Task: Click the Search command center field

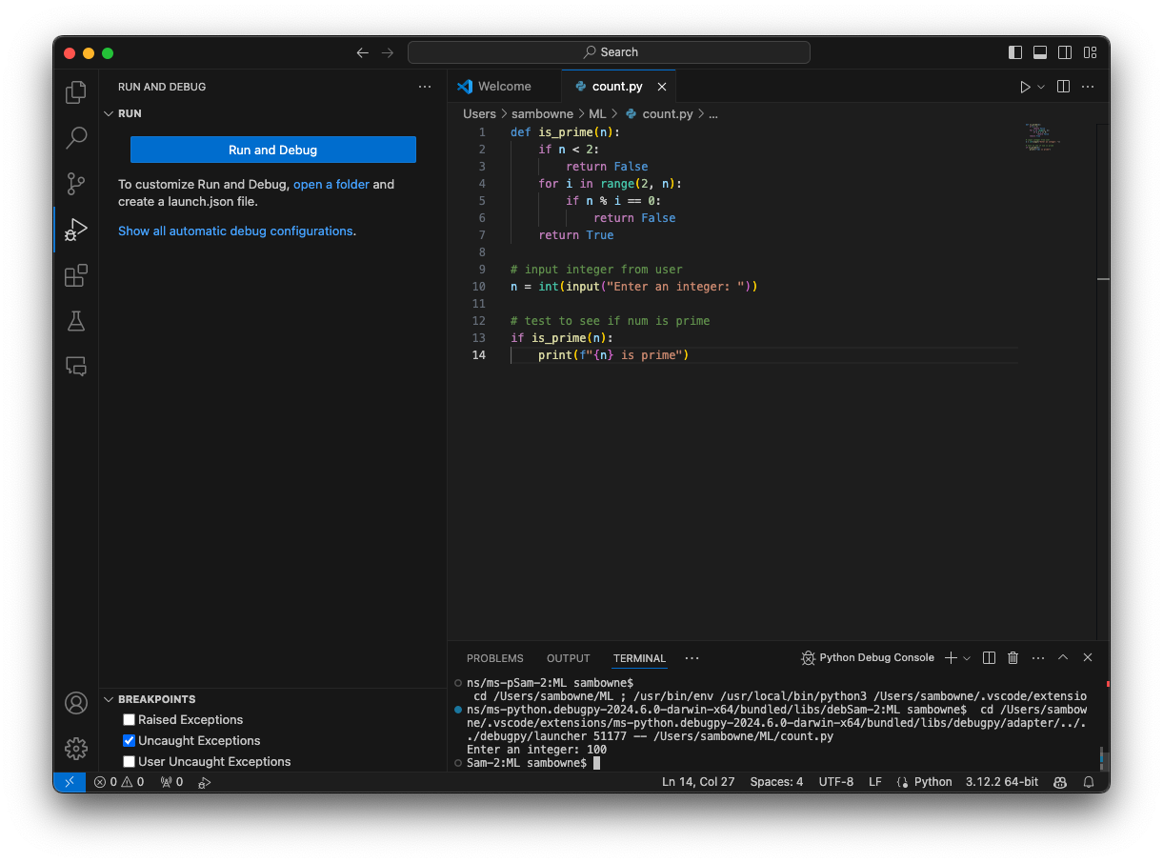Action: coord(609,52)
